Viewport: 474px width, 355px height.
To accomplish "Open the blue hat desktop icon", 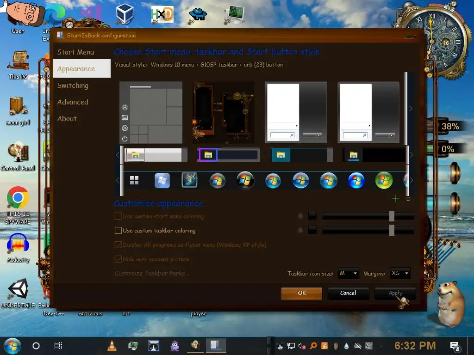I will pos(198,14).
